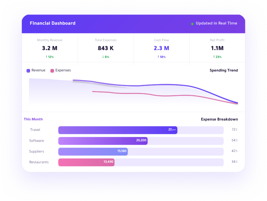The image size is (267, 201).
Task: Open the Total Expenses 843 K value
Action: click(x=106, y=48)
